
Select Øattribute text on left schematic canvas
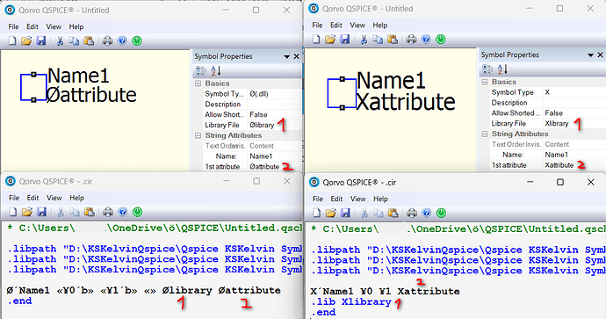(91, 95)
